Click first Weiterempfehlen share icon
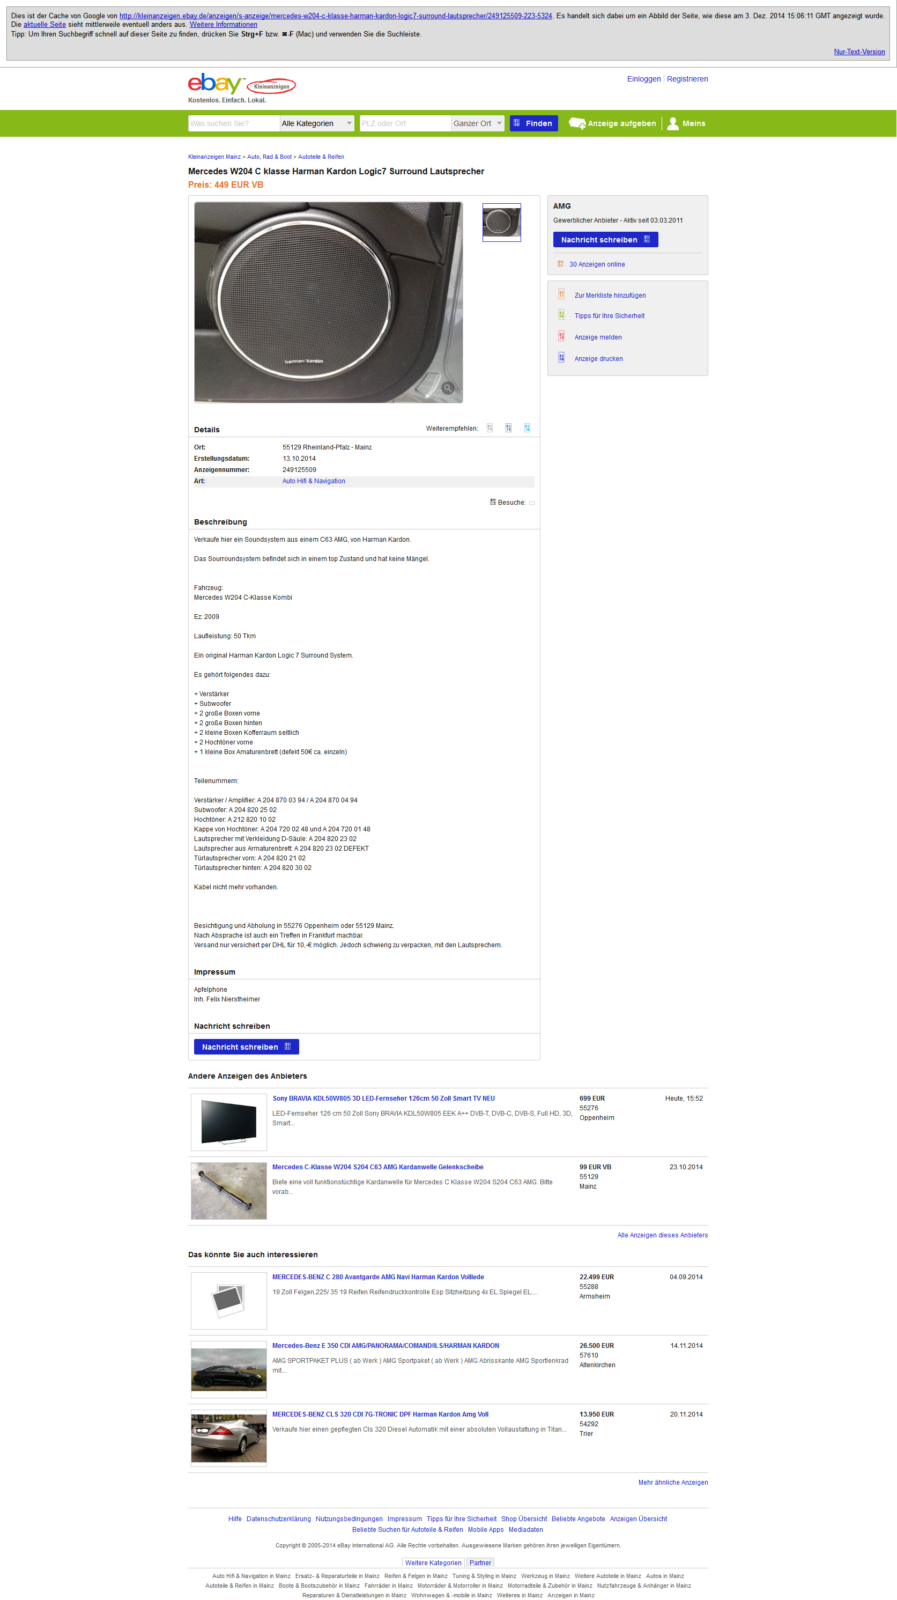897x1600 pixels. click(490, 428)
